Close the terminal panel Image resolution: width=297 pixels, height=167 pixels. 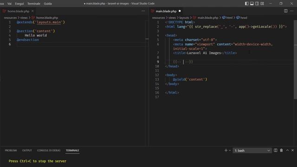(x=293, y=150)
